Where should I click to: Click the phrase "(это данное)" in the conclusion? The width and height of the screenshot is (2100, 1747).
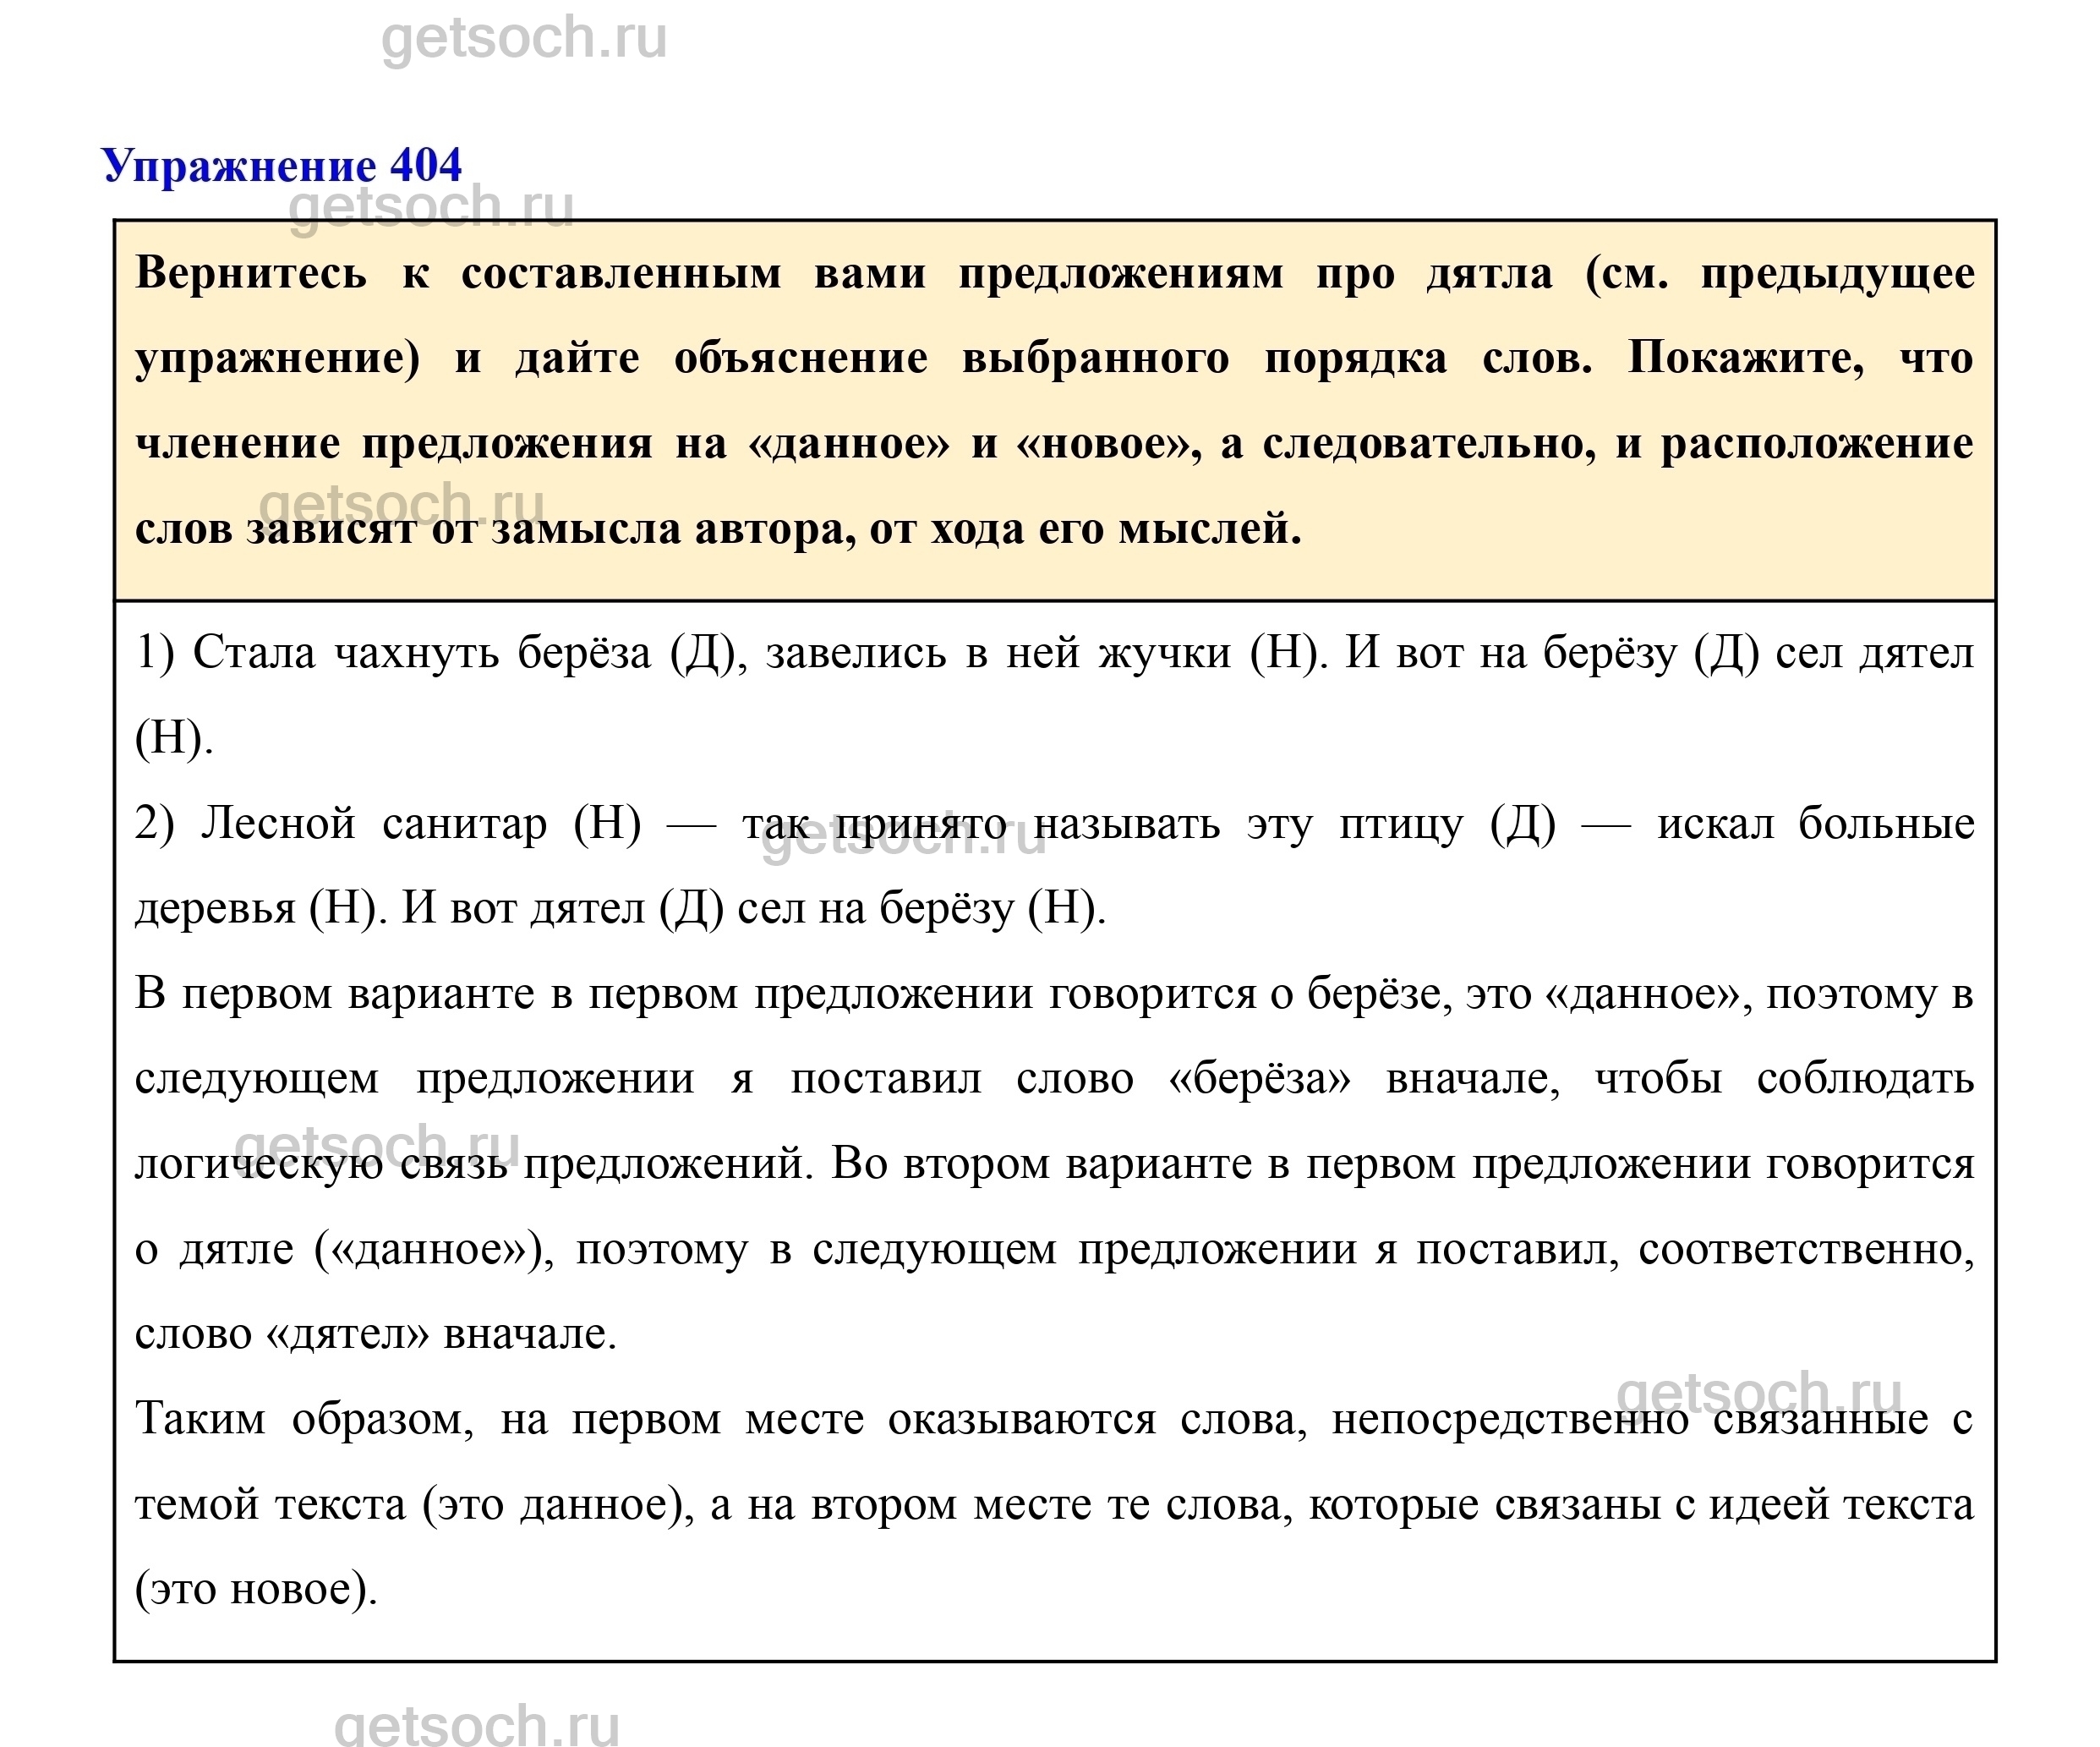coord(556,1504)
